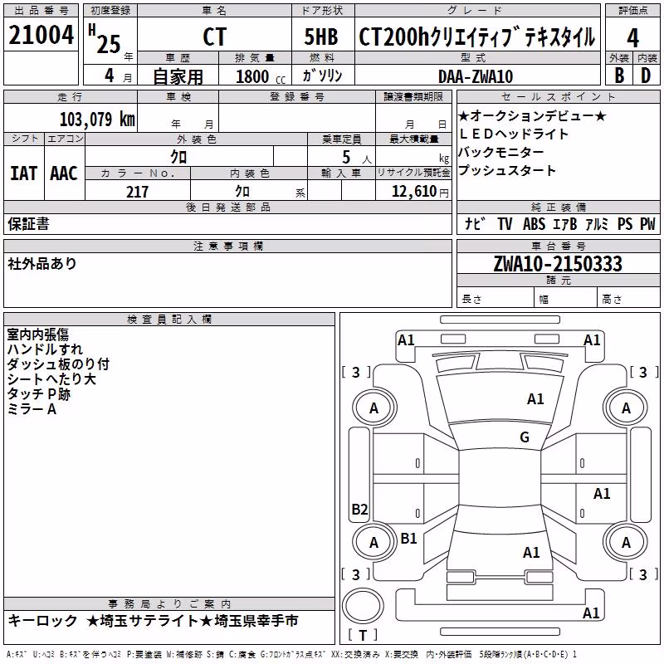Click the inspector note ハンドルすれ
664x664 pixels.
[x=45, y=349]
